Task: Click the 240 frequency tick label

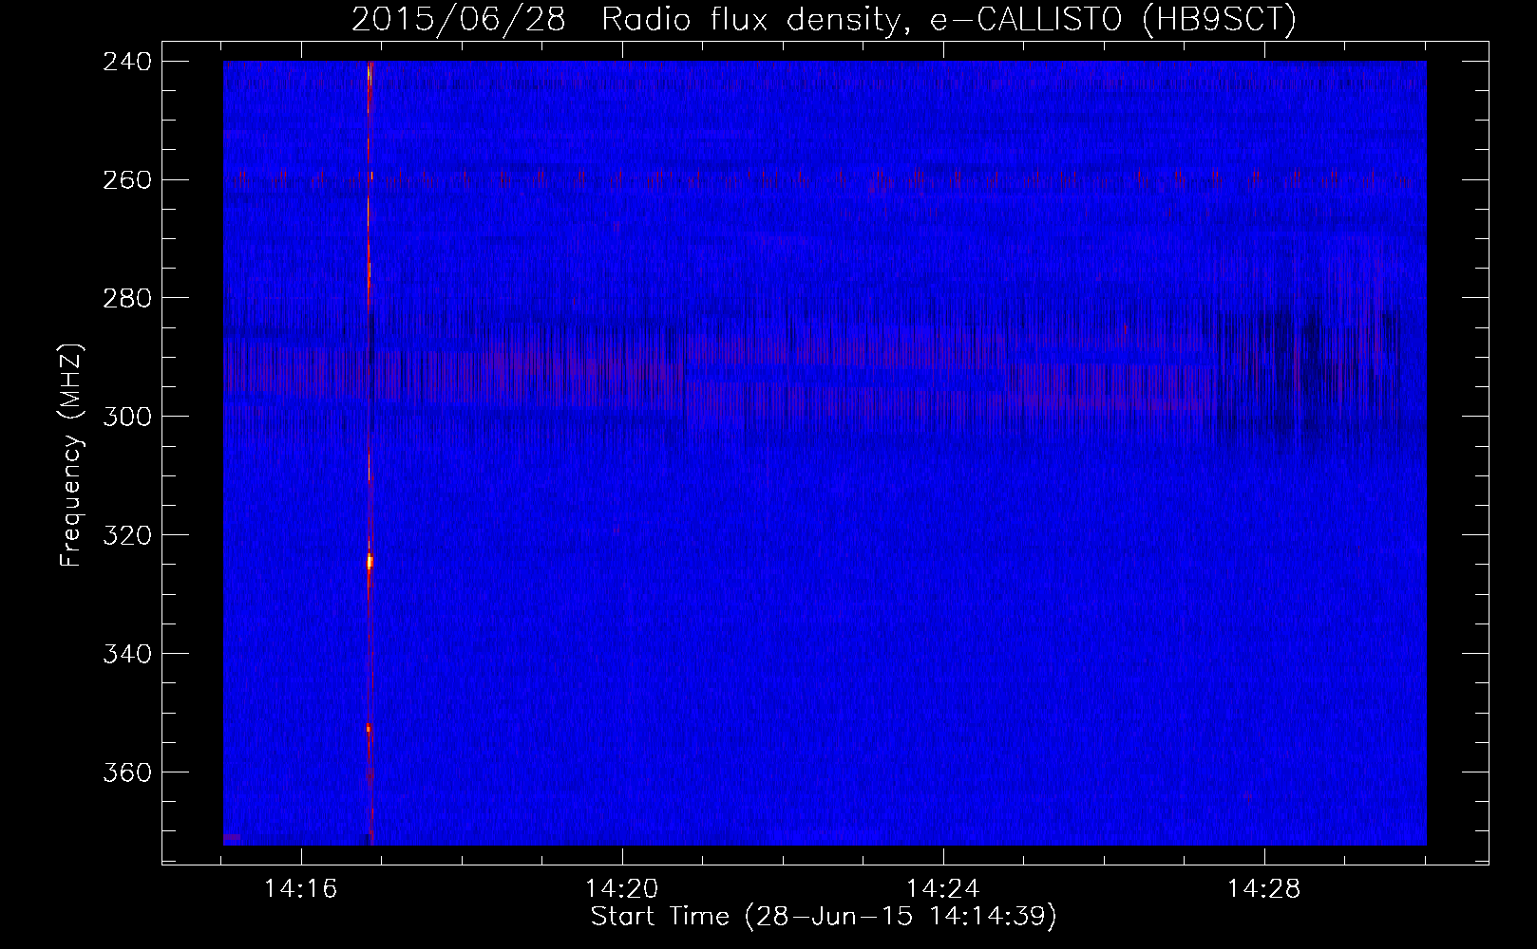Action: pos(127,62)
